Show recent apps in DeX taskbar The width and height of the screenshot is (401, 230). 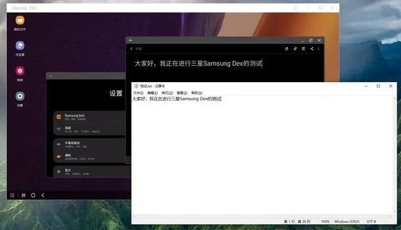click(24, 195)
